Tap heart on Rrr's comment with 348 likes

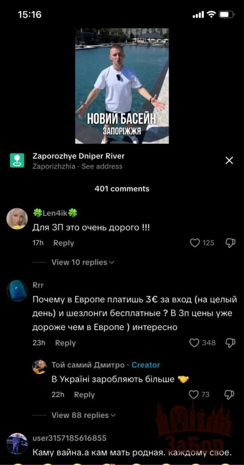tap(195, 343)
